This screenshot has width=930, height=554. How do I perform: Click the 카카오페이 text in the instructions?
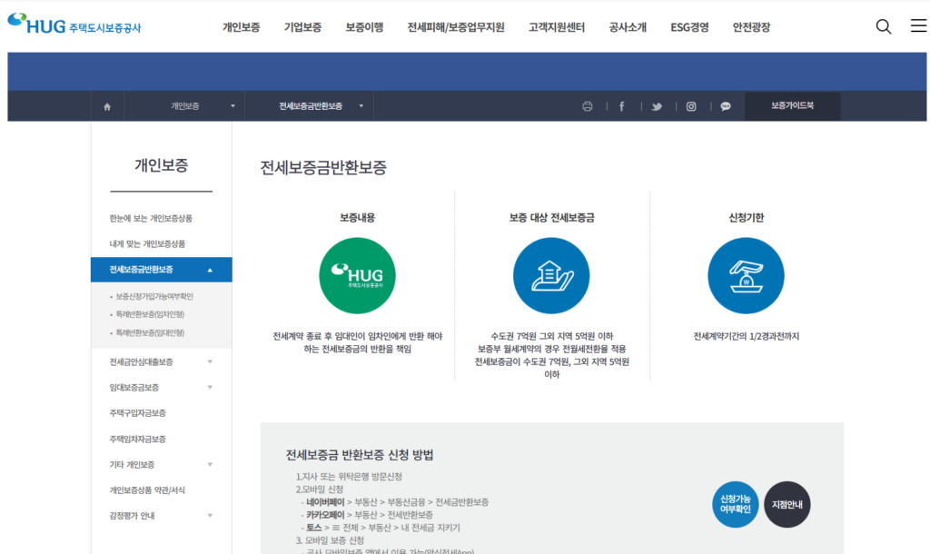(x=325, y=515)
